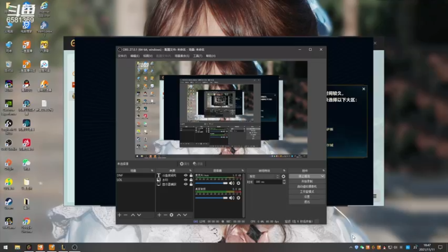Mute the desktop audio speaker icon
Viewport: 448px width, 252px height.
pos(232,198)
